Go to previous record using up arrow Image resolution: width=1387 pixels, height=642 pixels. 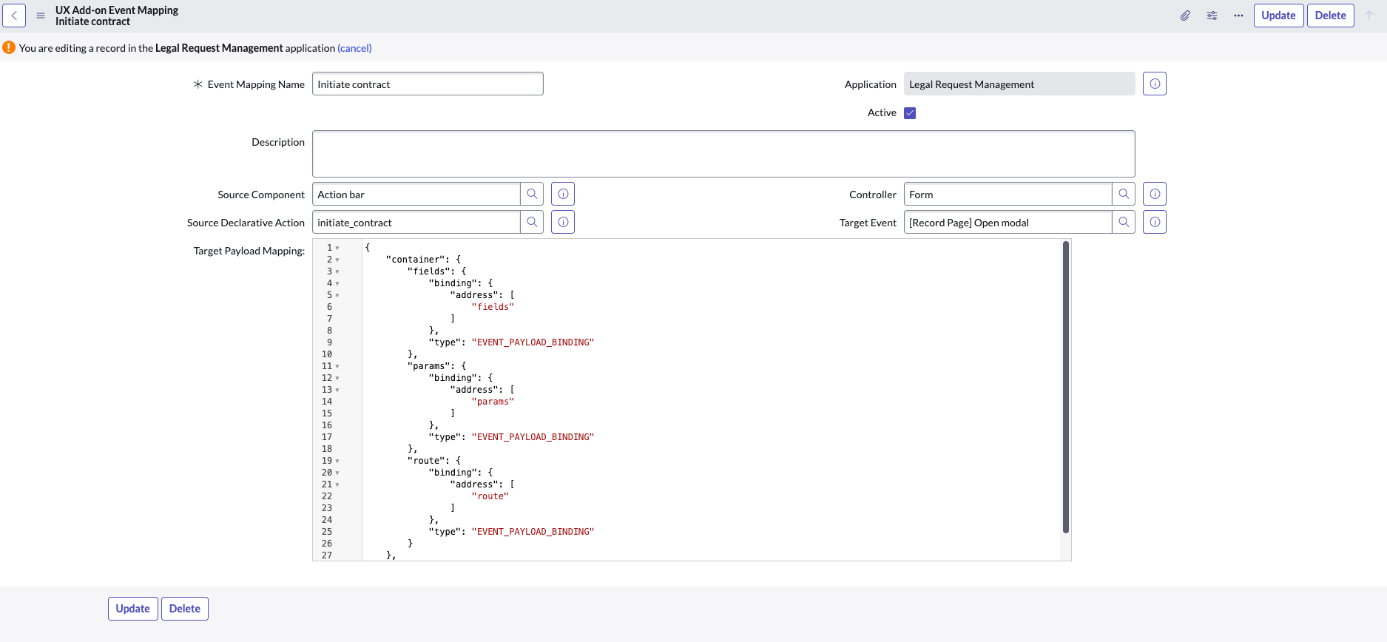click(1369, 16)
